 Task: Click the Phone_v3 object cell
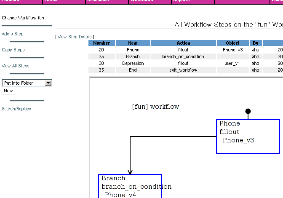point(232,50)
